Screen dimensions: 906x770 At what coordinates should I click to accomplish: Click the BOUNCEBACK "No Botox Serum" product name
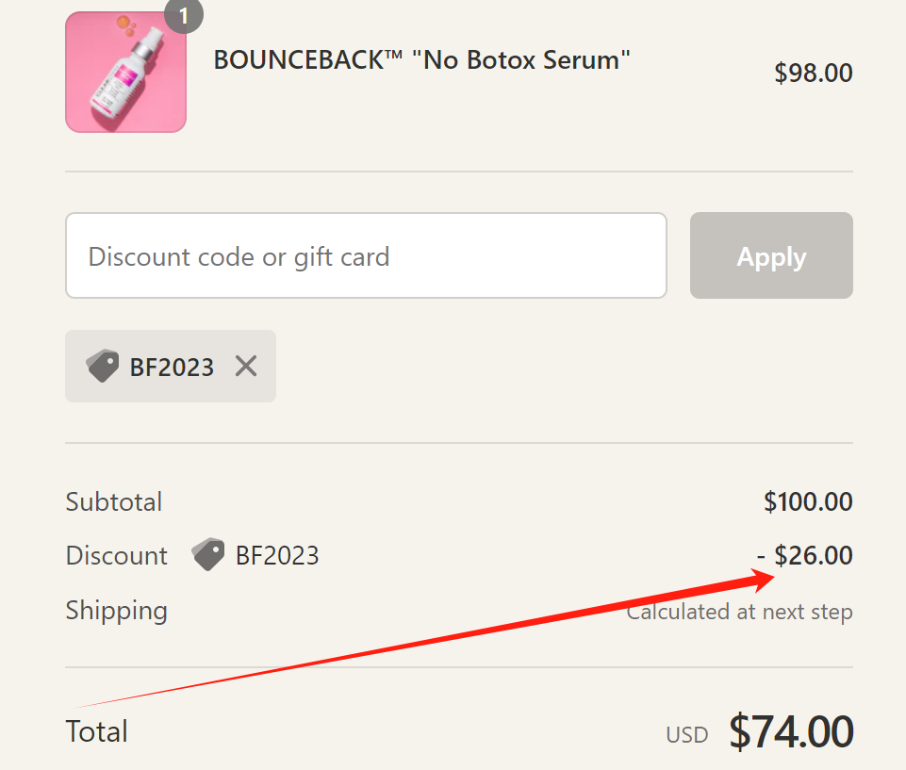[x=421, y=60]
